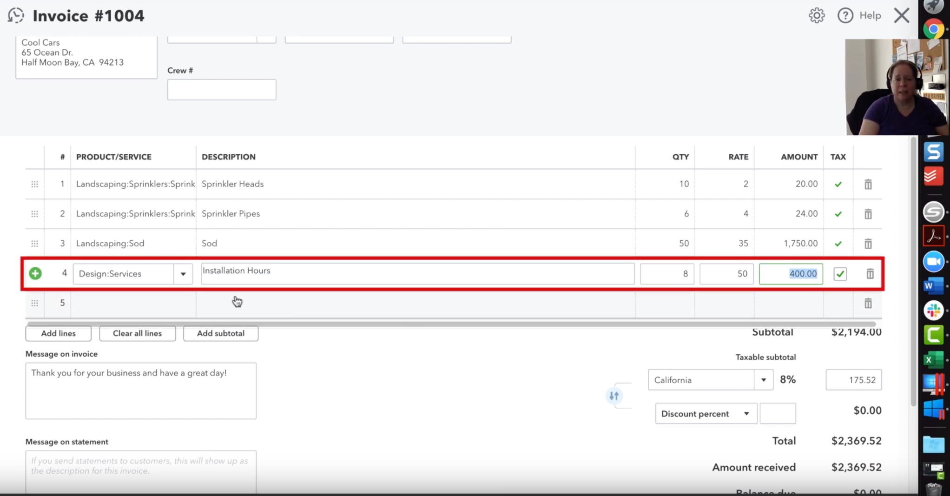Image resolution: width=950 pixels, height=496 pixels.
Task: Delete the Sod line using trash icon
Action: 868,244
